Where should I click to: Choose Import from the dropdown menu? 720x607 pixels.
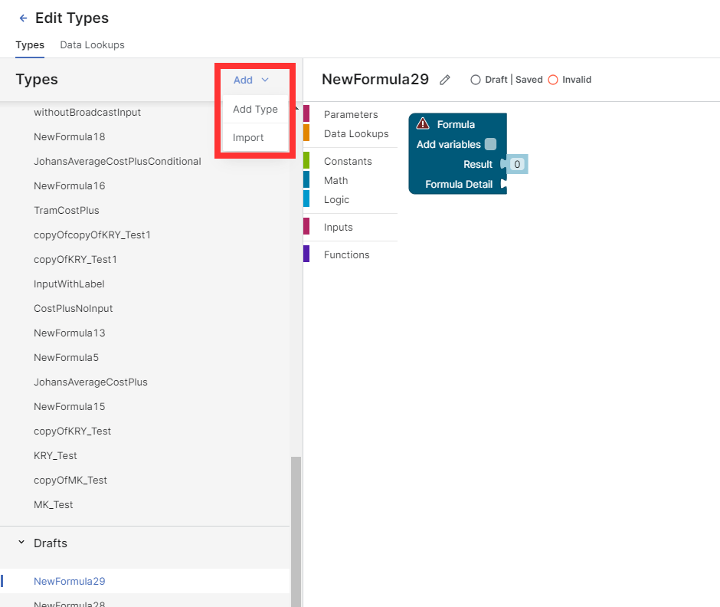tap(248, 138)
